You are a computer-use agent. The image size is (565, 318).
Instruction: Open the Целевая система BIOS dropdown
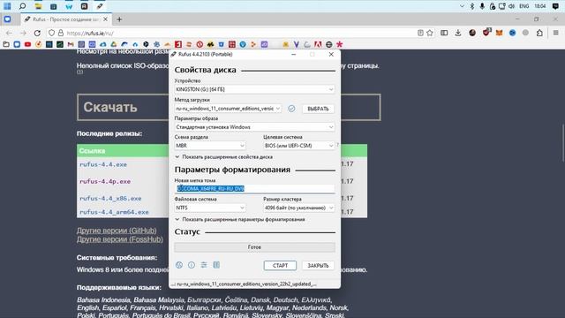298,145
